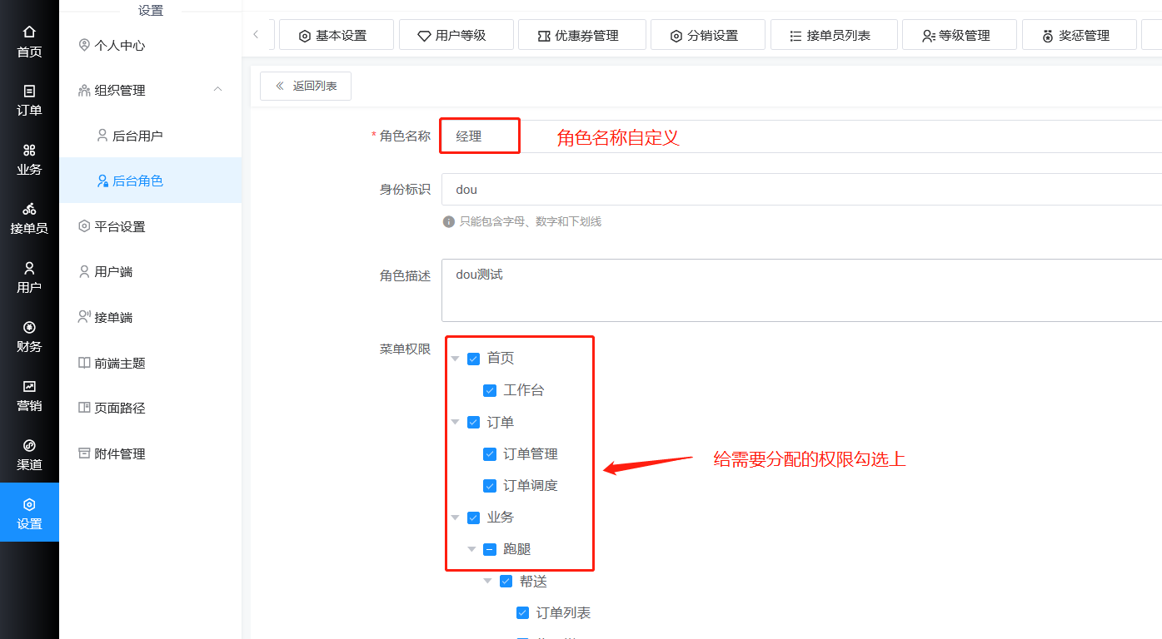
Task: Open the 业务 business sidebar icon
Action: pos(29,150)
